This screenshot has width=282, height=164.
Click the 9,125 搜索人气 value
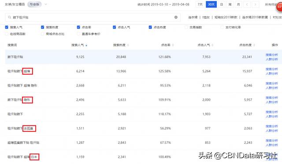tap(80, 57)
